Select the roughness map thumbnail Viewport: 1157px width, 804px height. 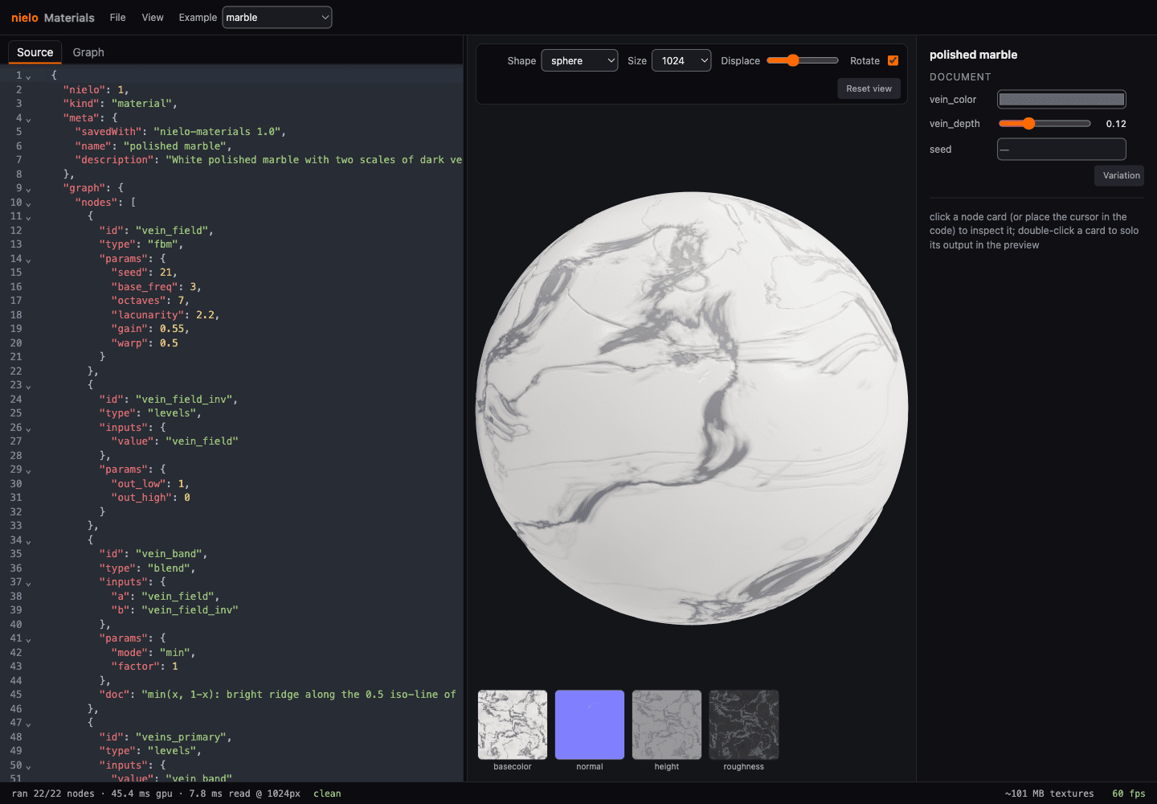pos(744,724)
